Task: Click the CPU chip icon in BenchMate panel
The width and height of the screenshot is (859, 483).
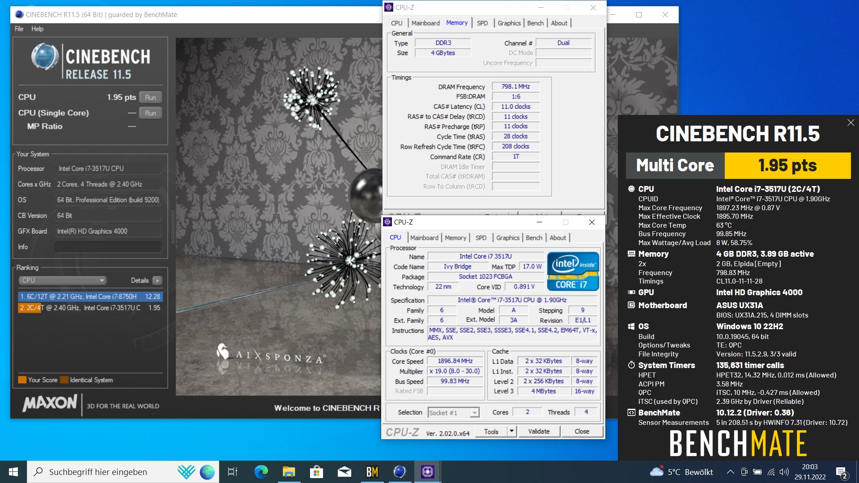Action: (631, 189)
